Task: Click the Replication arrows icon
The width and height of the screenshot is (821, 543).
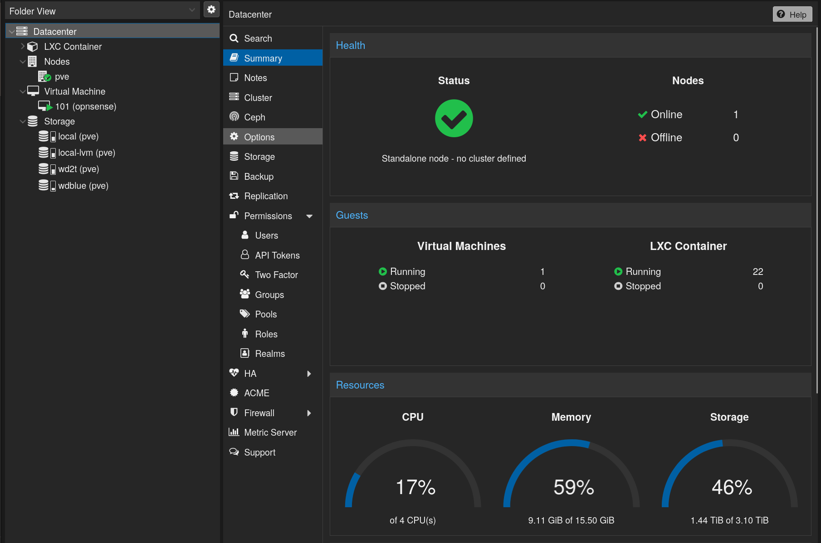Action: (234, 196)
